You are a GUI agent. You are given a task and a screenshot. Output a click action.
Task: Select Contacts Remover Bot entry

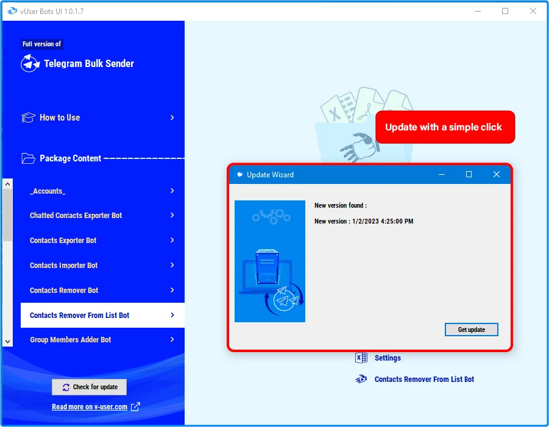point(102,290)
